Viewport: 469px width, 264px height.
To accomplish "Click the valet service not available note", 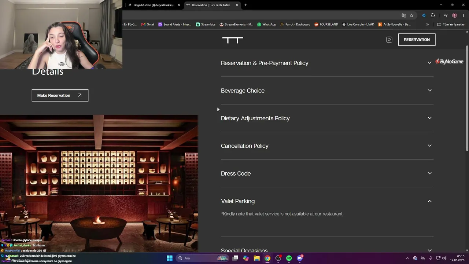I will point(282,214).
